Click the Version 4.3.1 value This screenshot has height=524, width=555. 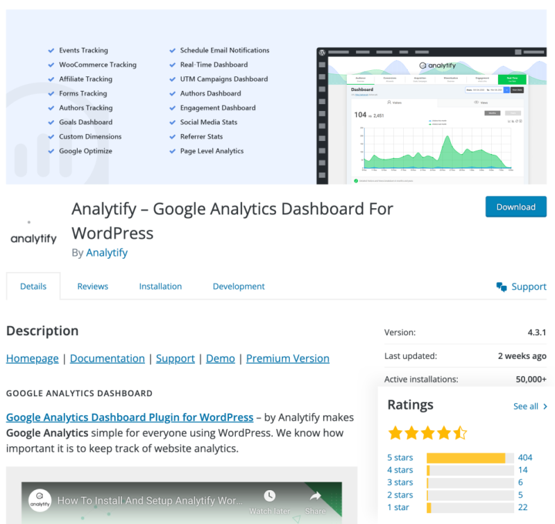click(x=536, y=332)
